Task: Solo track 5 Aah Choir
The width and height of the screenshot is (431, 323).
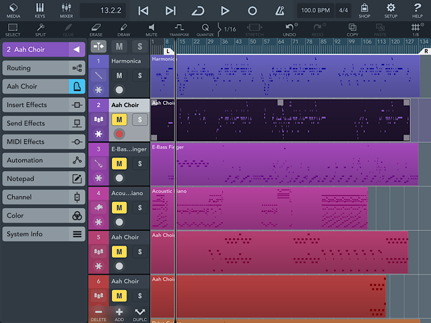Action: click(x=140, y=252)
